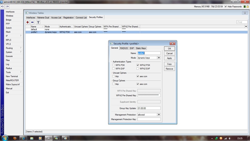Viewport: 250px width, 141px height.
Task: Sort by the Name column header
Action: pyautogui.click(x=37, y=27)
